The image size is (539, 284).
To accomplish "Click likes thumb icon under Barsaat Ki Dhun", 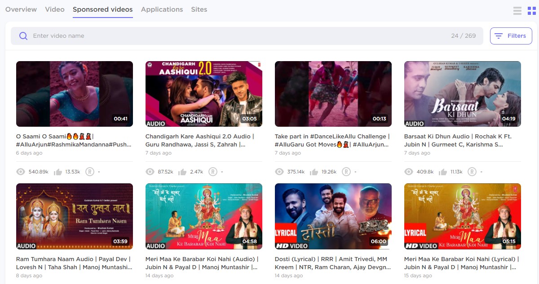I will [442, 172].
